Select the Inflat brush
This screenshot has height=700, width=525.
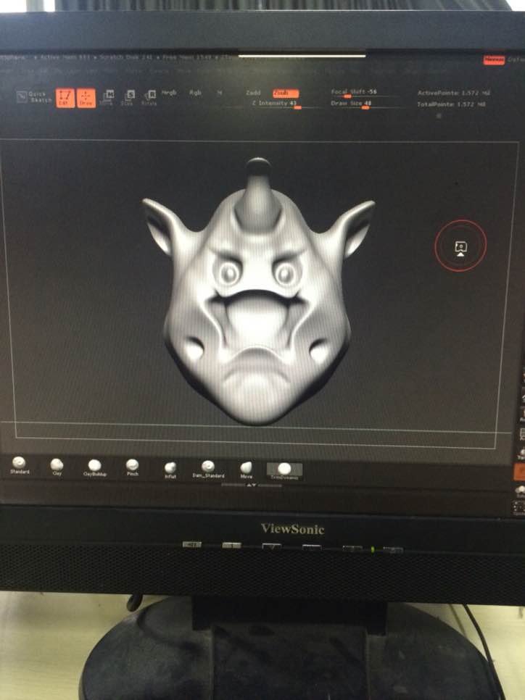tap(170, 470)
